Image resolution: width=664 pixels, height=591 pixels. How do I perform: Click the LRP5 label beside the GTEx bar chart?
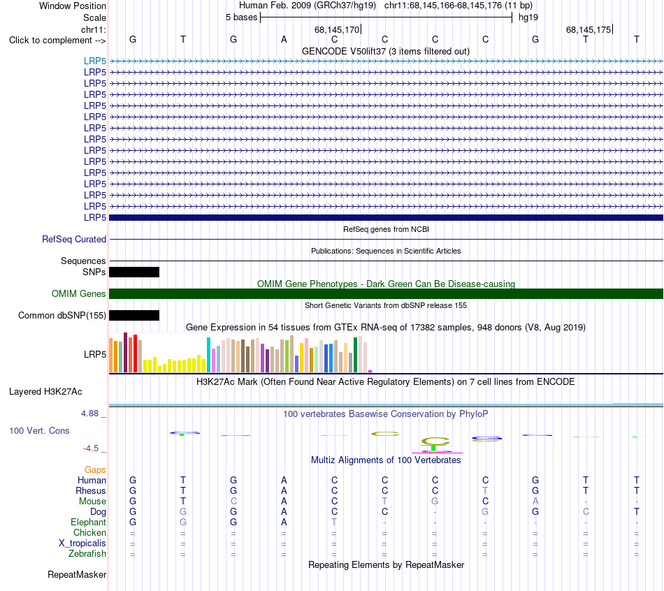click(x=95, y=354)
